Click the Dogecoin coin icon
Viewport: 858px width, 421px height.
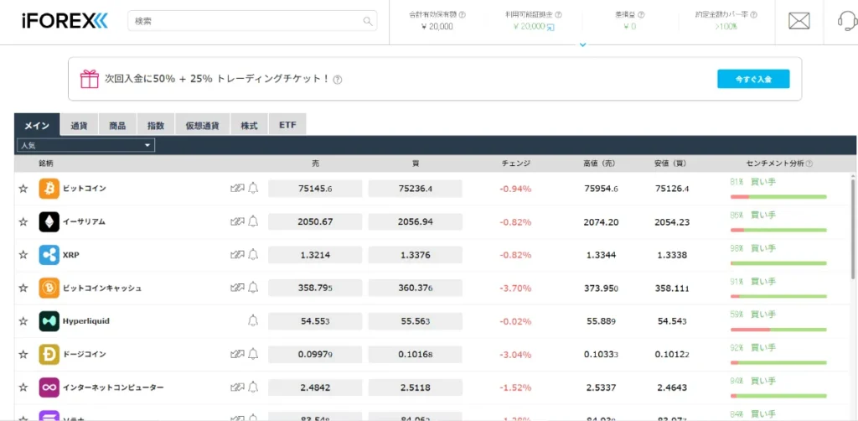49,354
